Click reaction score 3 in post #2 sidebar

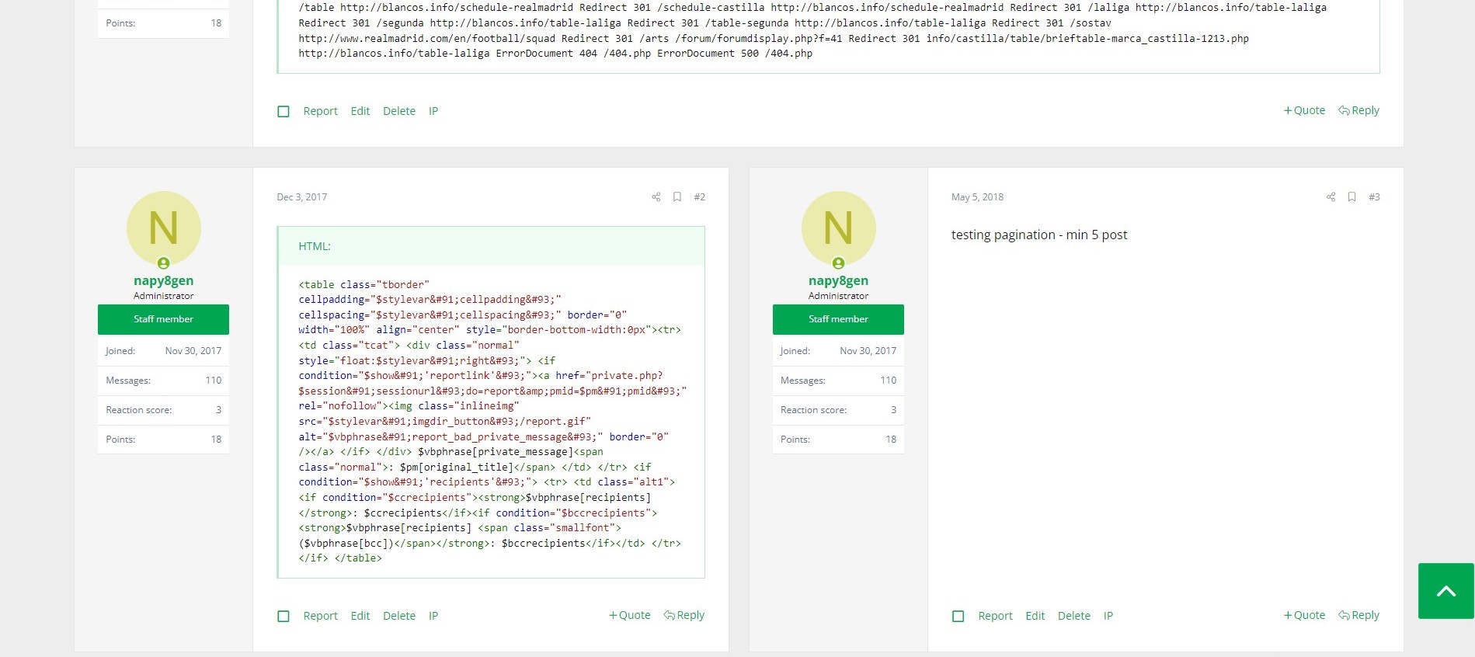click(218, 410)
